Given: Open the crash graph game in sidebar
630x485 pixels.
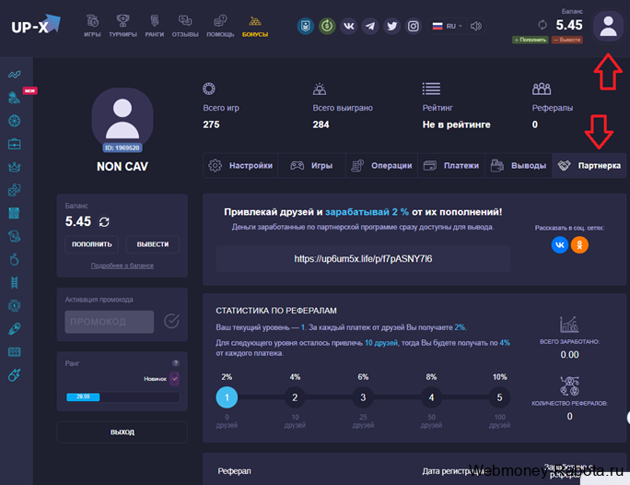Looking at the screenshot, I should click(x=15, y=75).
